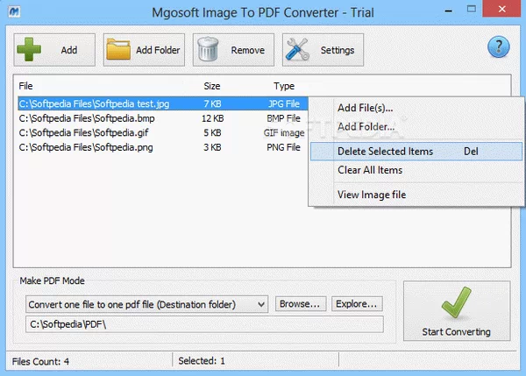The height and width of the screenshot is (376, 526).
Task: Click the wrench and screwdriver Settings icon
Action: click(297, 50)
